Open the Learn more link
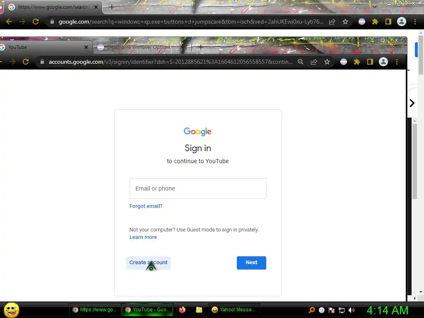Viewport: 424px width, 318px height. 143,237
